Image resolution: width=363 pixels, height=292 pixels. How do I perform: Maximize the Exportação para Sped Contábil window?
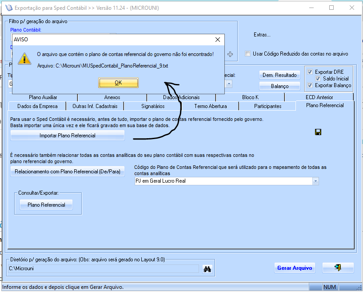click(x=331, y=8)
